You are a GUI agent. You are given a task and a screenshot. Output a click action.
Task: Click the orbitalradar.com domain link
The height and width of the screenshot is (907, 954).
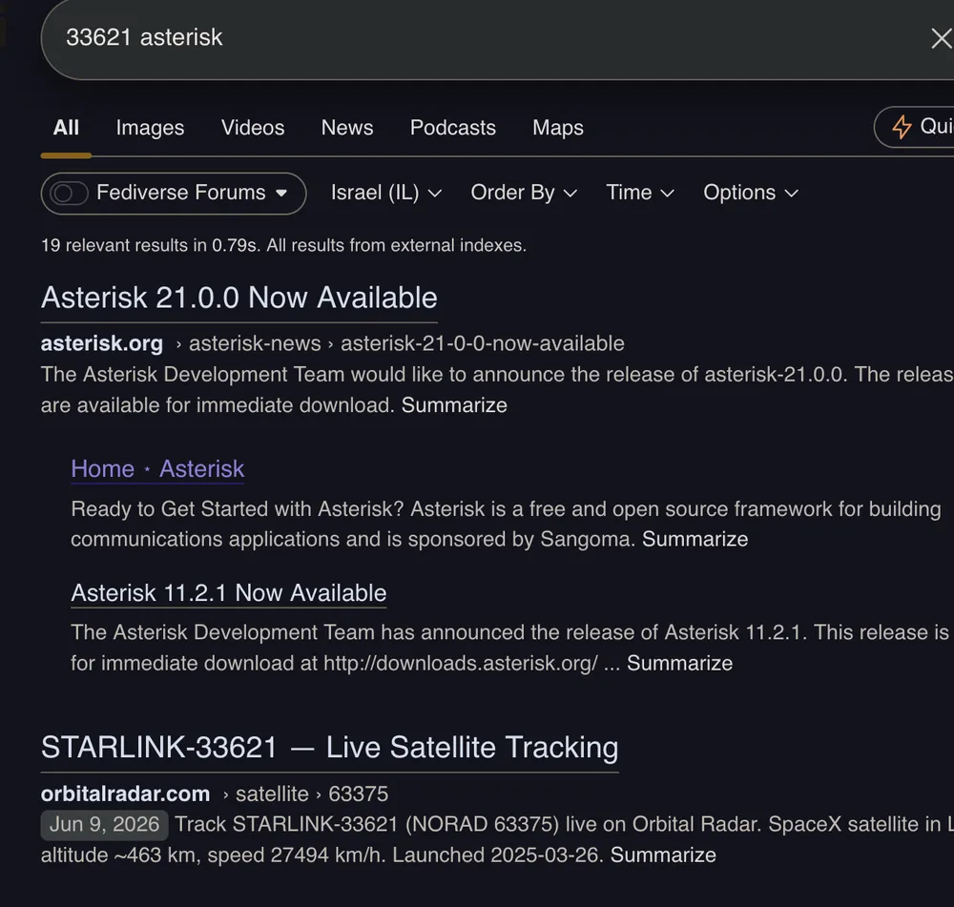click(x=125, y=794)
